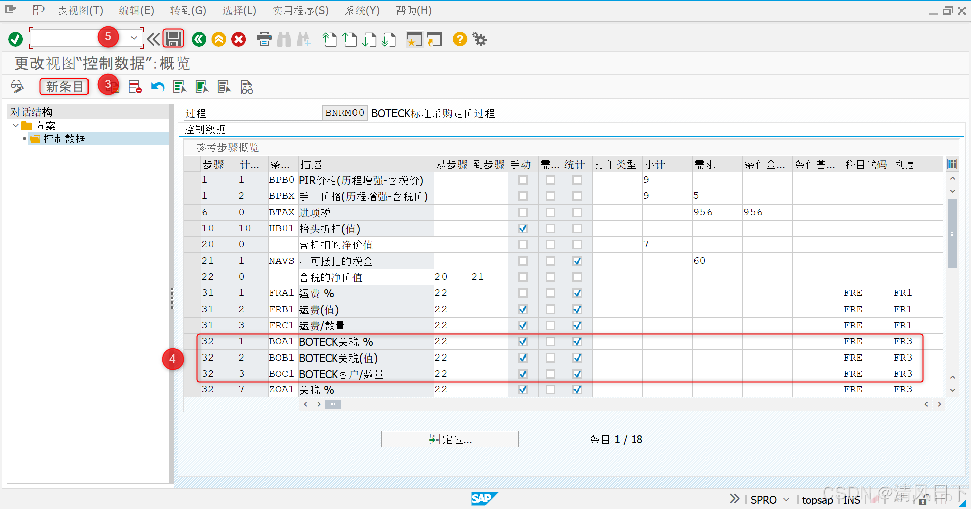Image resolution: width=971 pixels, height=509 pixels.
Task: Click the 步骤 column header
Action: [219, 164]
